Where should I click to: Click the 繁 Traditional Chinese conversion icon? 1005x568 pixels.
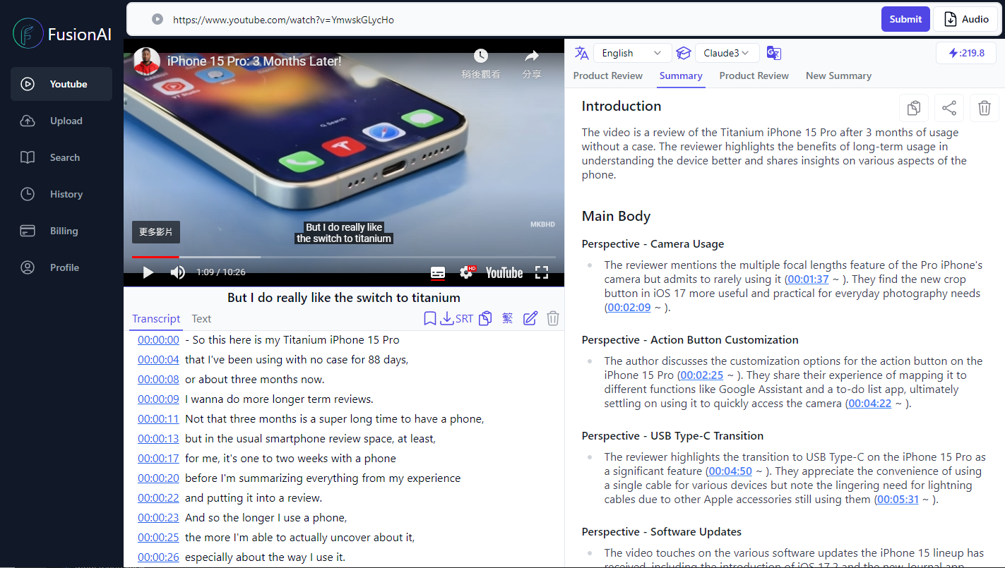coord(507,319)
